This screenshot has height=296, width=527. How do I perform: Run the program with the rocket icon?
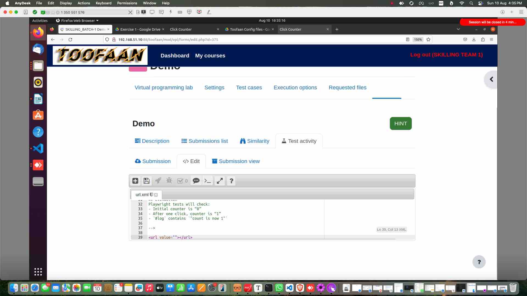158,181
